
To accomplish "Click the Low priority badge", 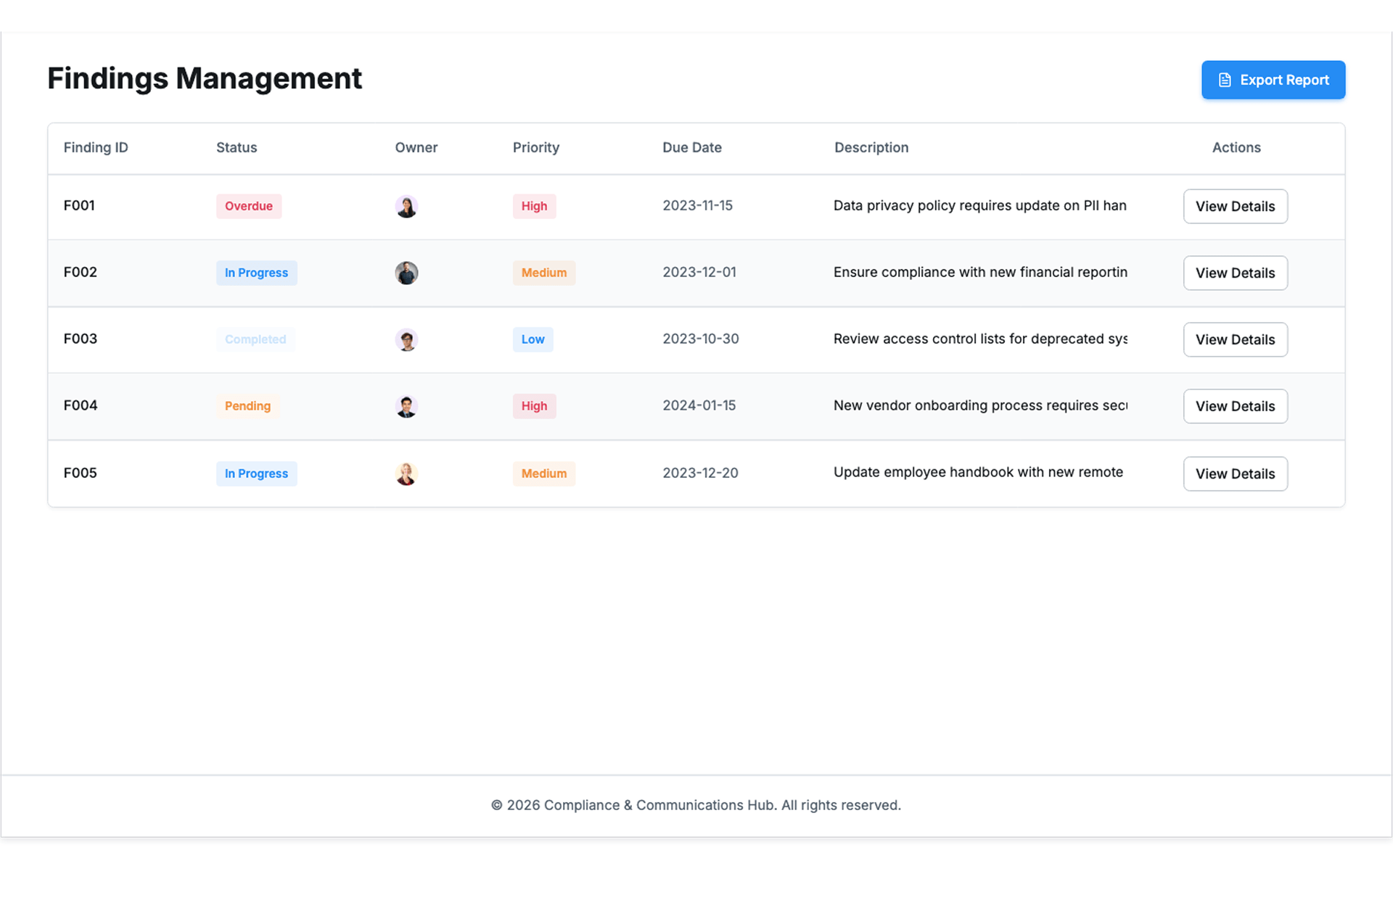I will [x=533, y=339].
